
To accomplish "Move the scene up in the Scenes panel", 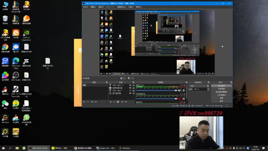I will coord(92,102).
